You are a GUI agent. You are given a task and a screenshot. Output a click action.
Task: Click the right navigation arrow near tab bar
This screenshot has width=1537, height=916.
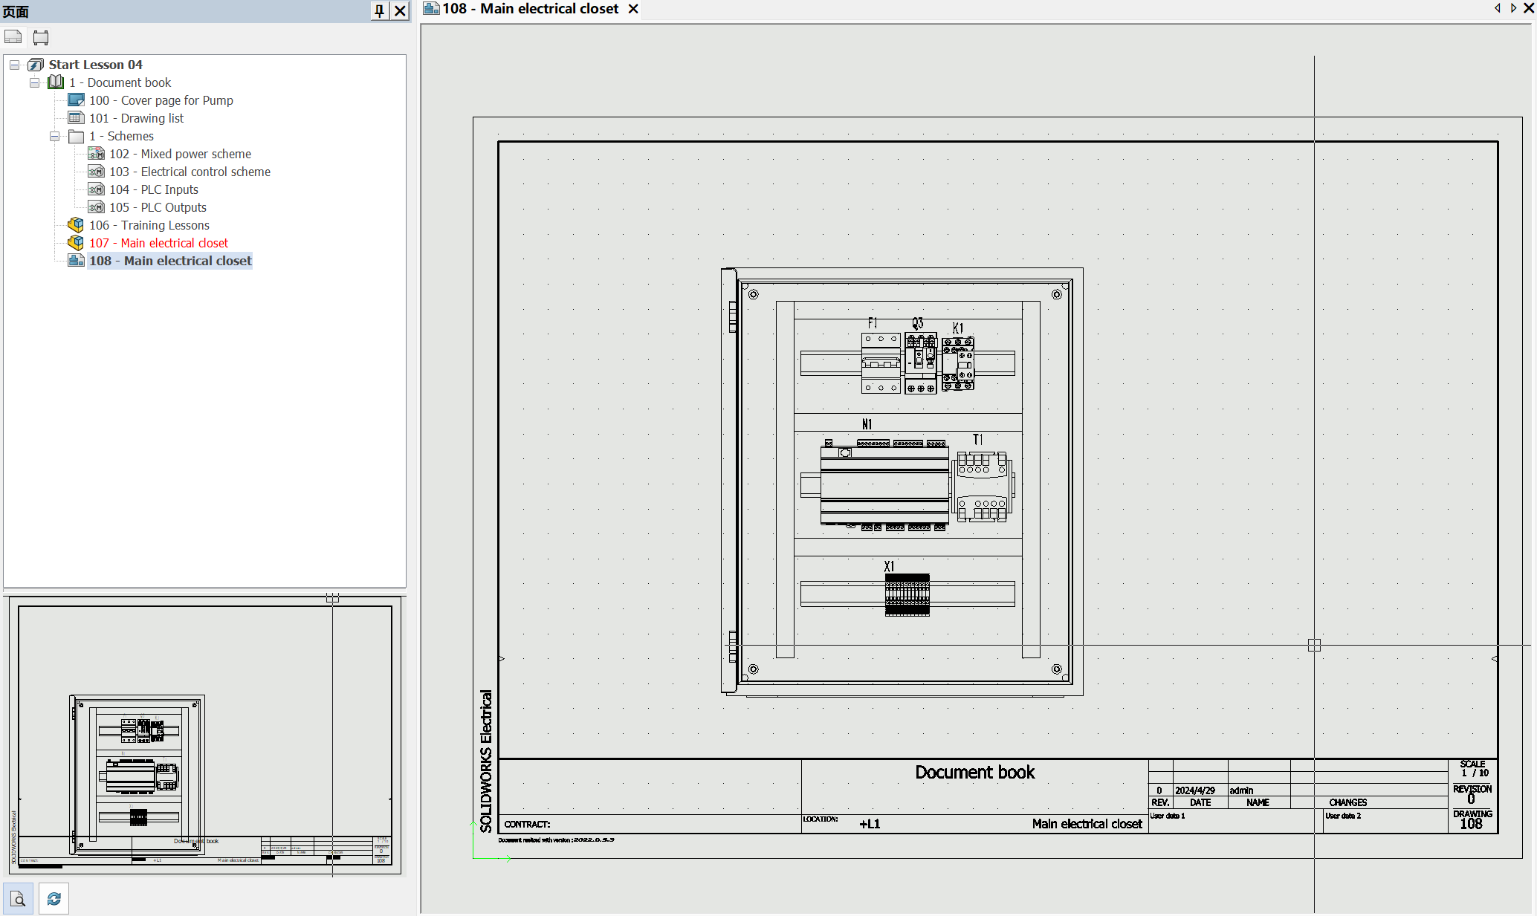pos(1513,9)
